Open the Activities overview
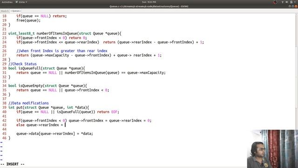The height and width of the screenshot is (168, 298). click(x=7, y=2)
